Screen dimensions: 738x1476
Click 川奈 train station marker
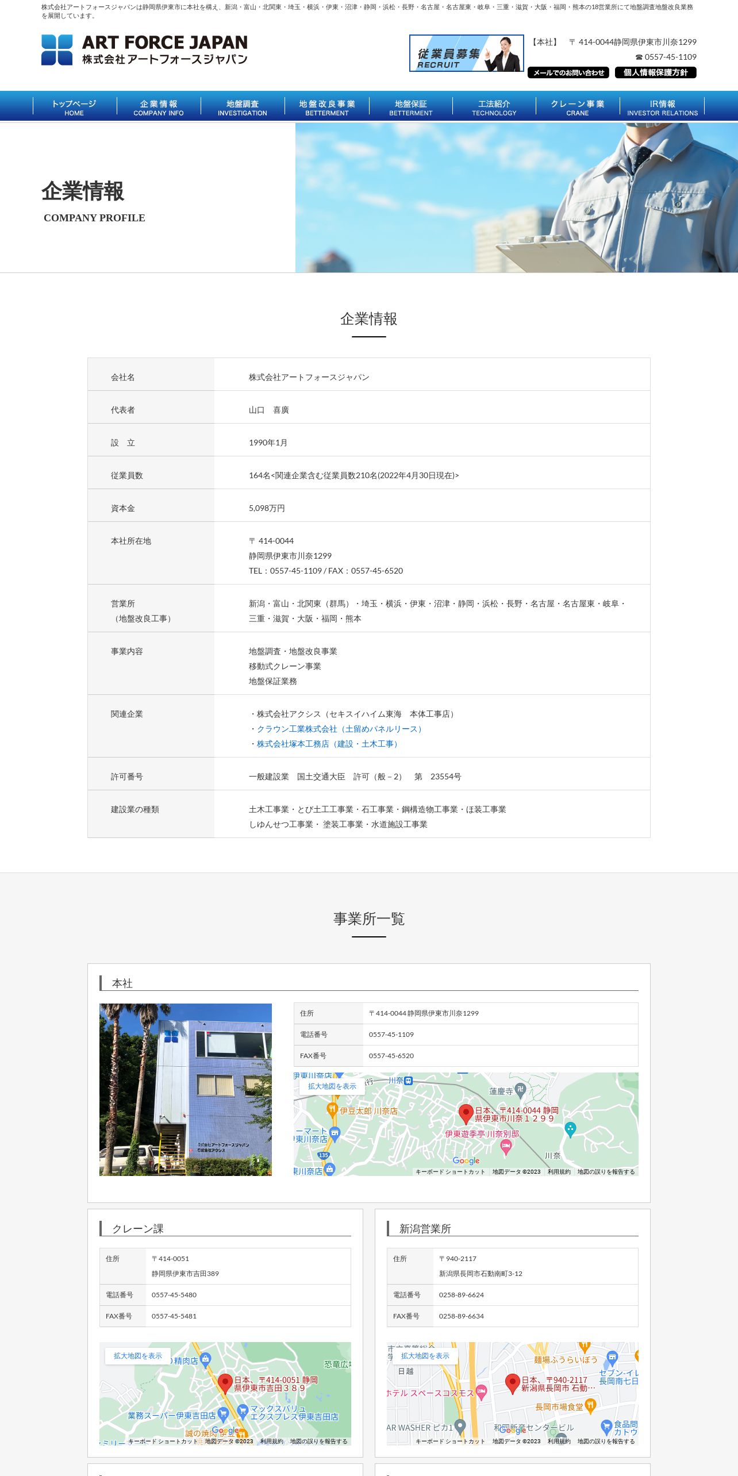click(408, 1081)
